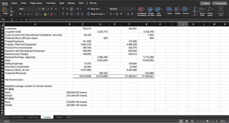This screenshot has height=123, width=229.
Task: Click the text orientation icon
Action: (78, 9)
